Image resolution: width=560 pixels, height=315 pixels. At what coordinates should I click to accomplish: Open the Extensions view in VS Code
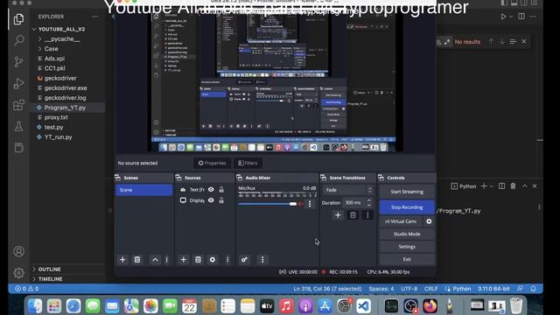coord(18,105)
